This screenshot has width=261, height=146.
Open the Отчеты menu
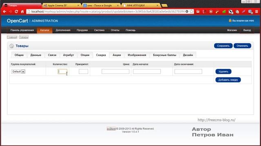(115, 30)
